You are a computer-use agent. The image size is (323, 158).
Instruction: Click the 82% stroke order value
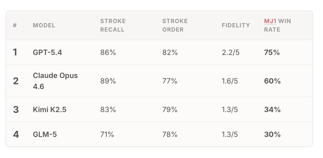pyautogui.click(x=170, y=52)
